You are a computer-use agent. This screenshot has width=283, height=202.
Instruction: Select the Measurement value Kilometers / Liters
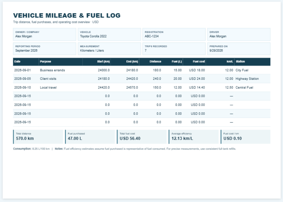92,51
